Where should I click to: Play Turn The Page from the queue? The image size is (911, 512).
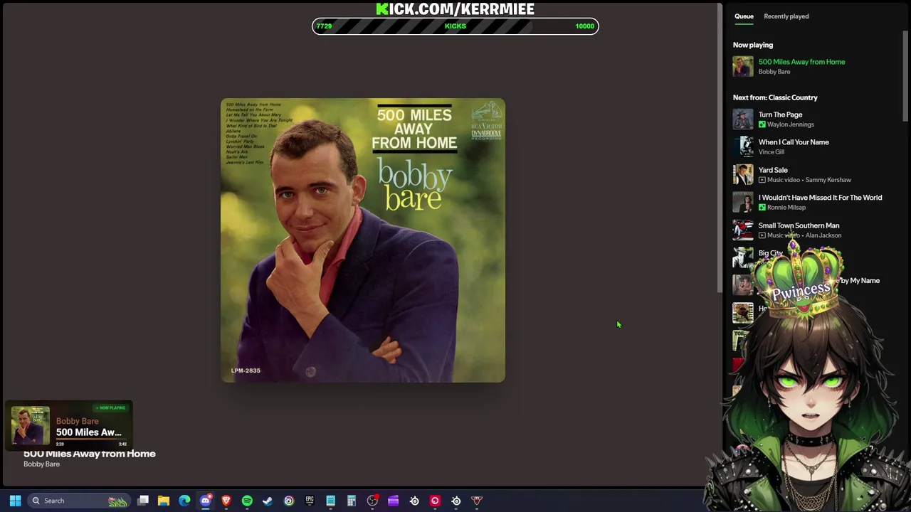click(x=780, y=114)
